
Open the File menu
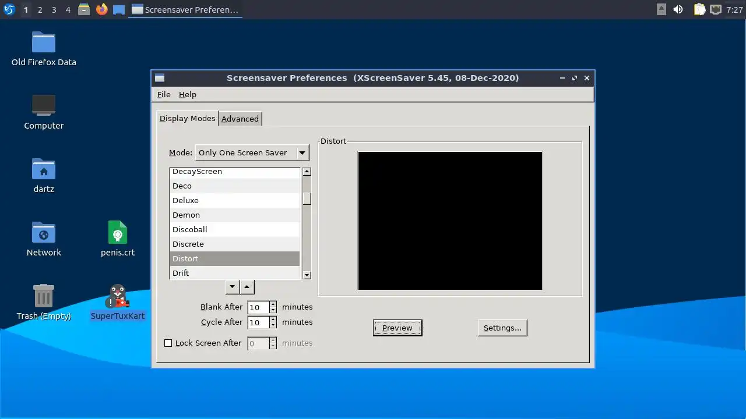[x=164, y=94]
